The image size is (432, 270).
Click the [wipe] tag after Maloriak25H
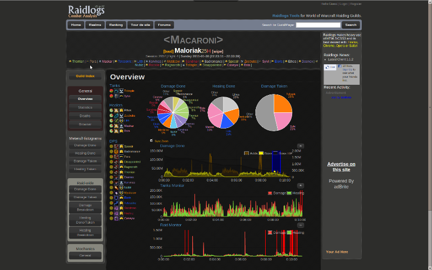pos(218,51)
